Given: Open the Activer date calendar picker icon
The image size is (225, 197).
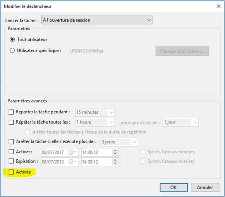Looking at the screenshot, I should 72,152.
